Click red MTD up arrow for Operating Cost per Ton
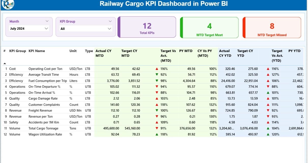308x163 pixels. click(x=157, y=69)
